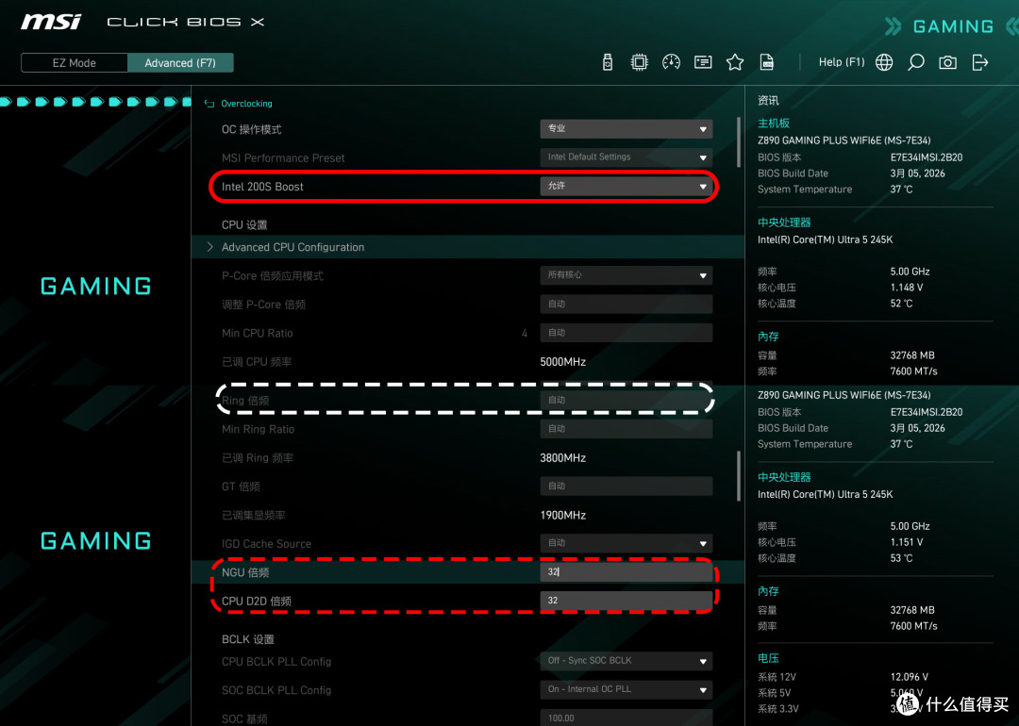Screen dimensions: 1019x726
Task: Click the 1.148 V core voltage value
Action: click(x=907, y=287)
